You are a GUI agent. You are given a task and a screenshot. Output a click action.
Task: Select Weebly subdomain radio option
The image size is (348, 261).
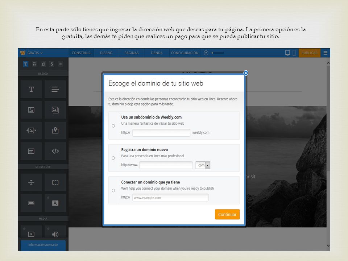pos(113,126)
